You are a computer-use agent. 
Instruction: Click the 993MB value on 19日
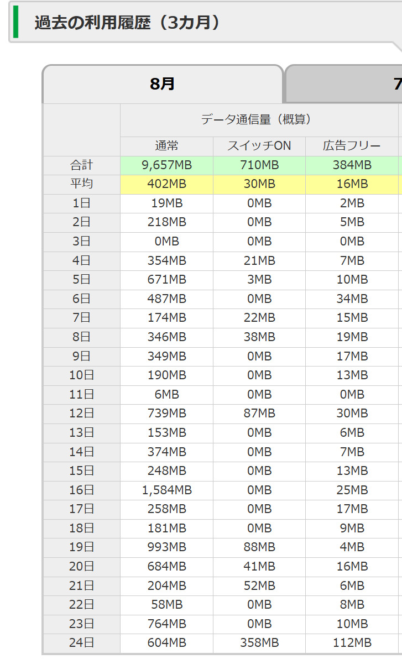(x=166, y=547)
